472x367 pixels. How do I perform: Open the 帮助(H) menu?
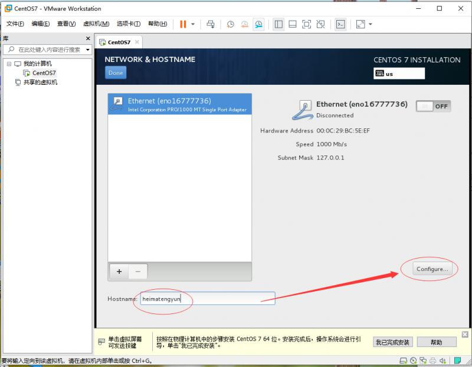pos(158,24)
